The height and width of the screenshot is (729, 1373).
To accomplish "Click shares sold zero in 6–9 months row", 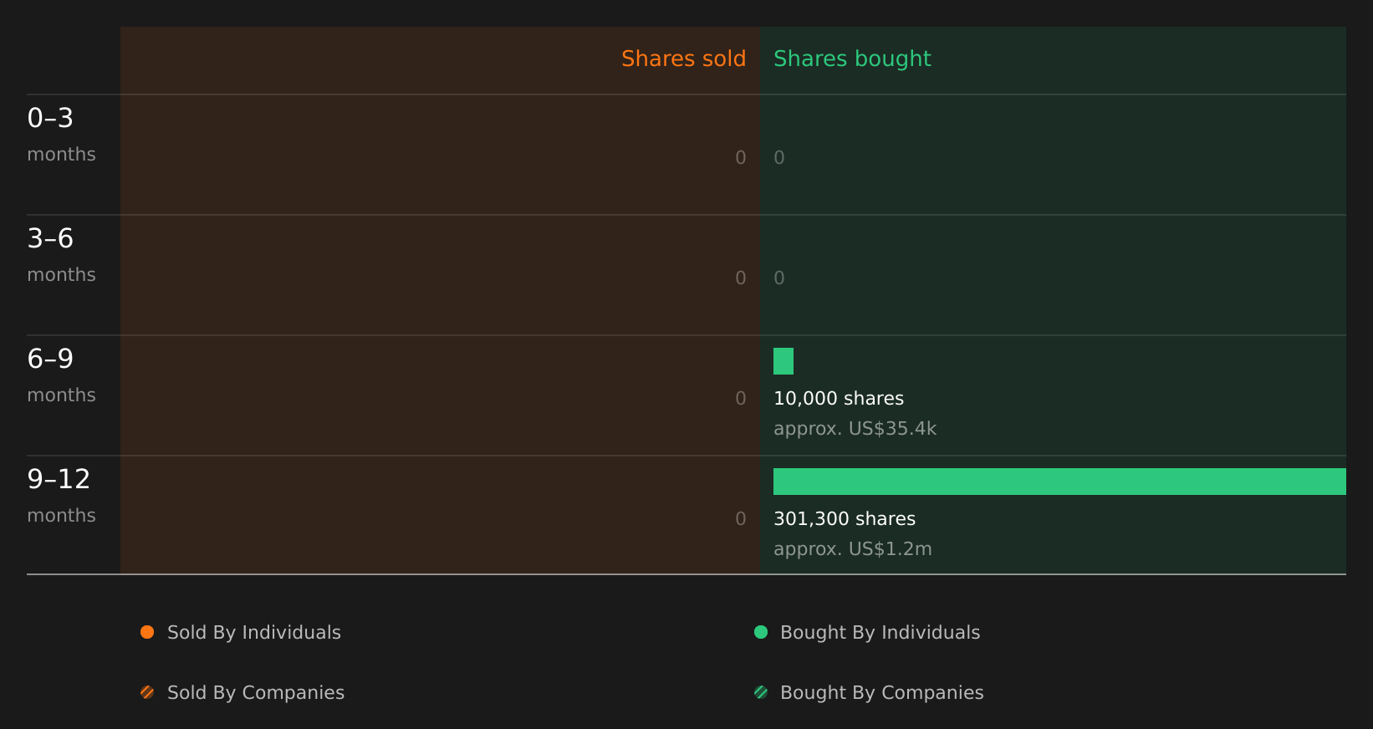I will pos(740,399).
